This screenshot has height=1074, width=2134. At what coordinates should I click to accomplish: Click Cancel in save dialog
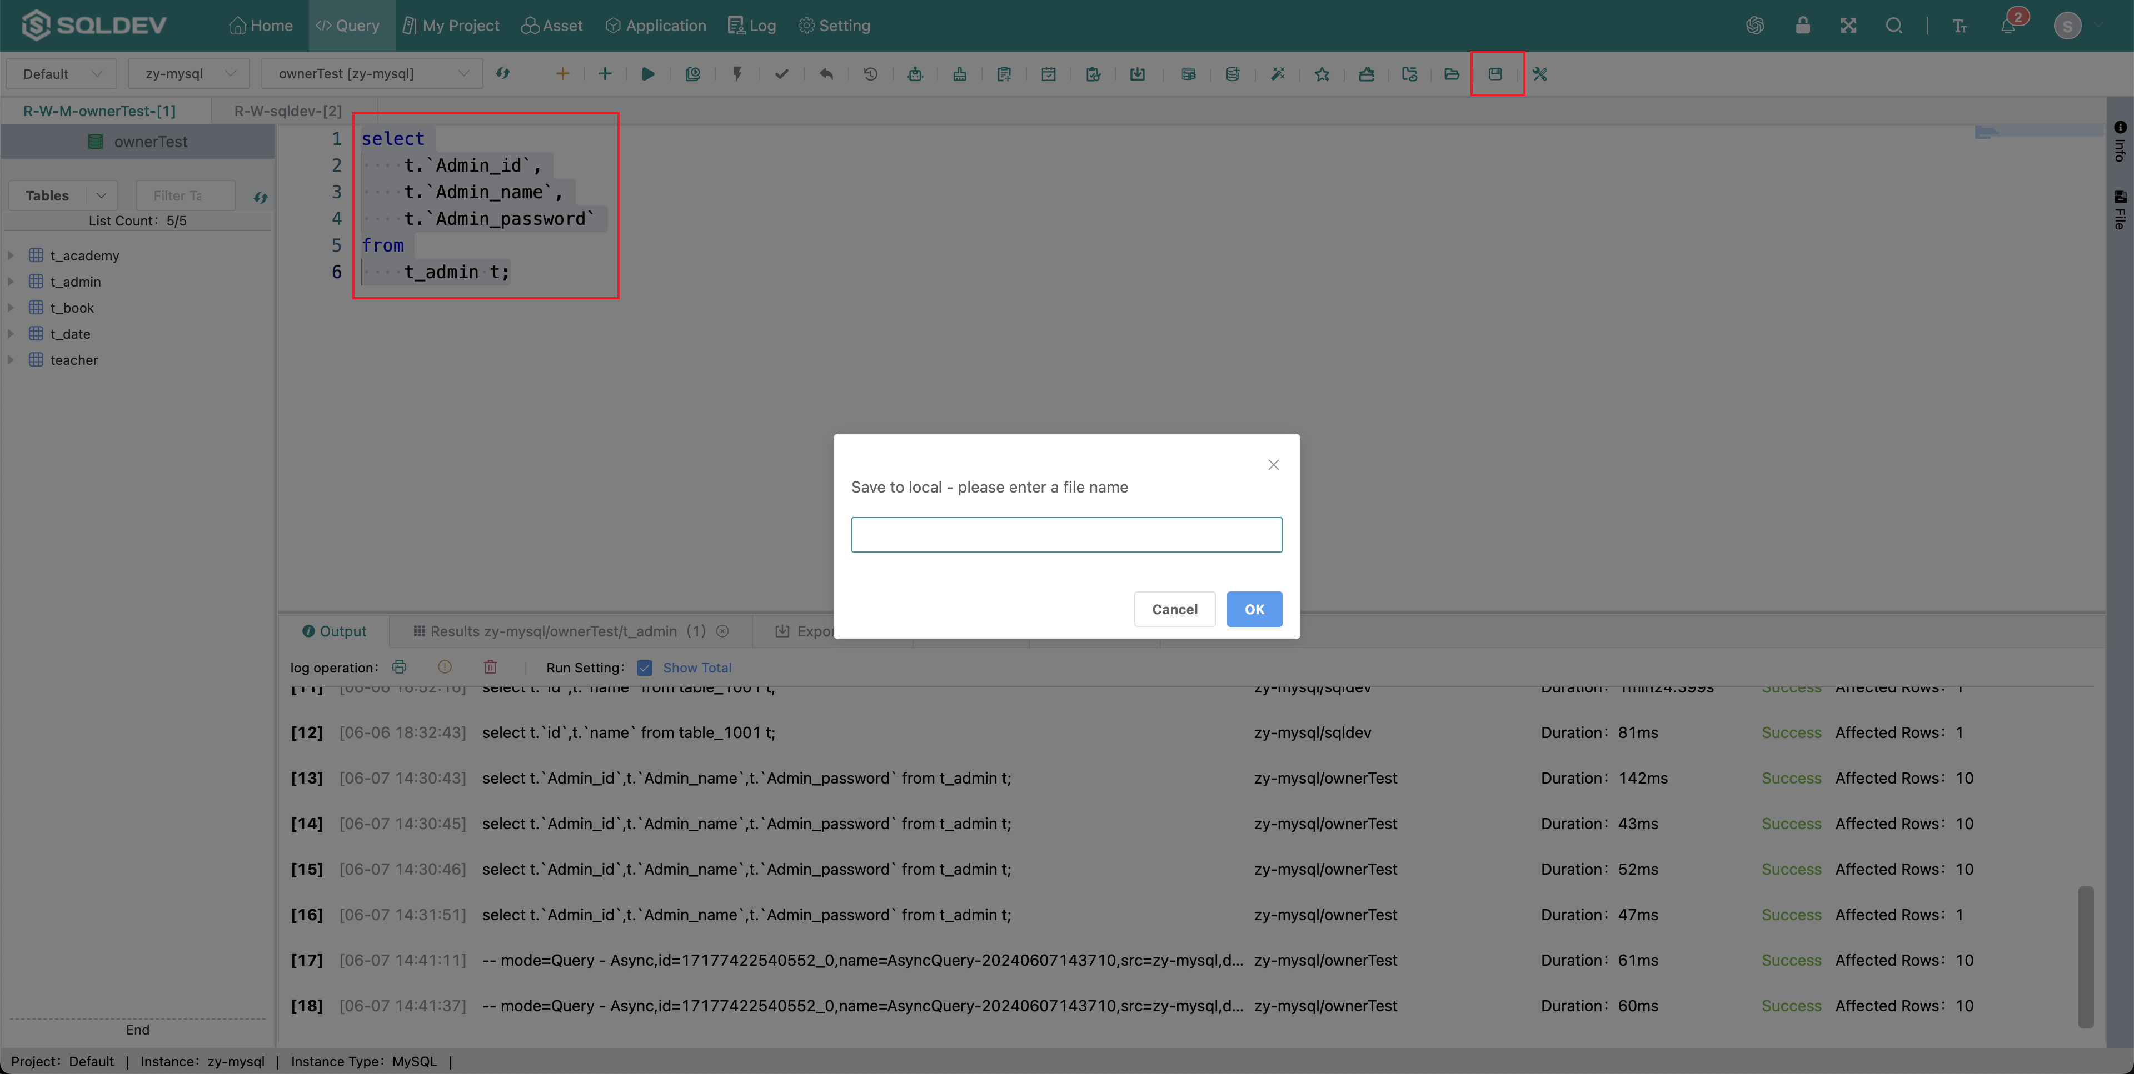pos(1174,609)
